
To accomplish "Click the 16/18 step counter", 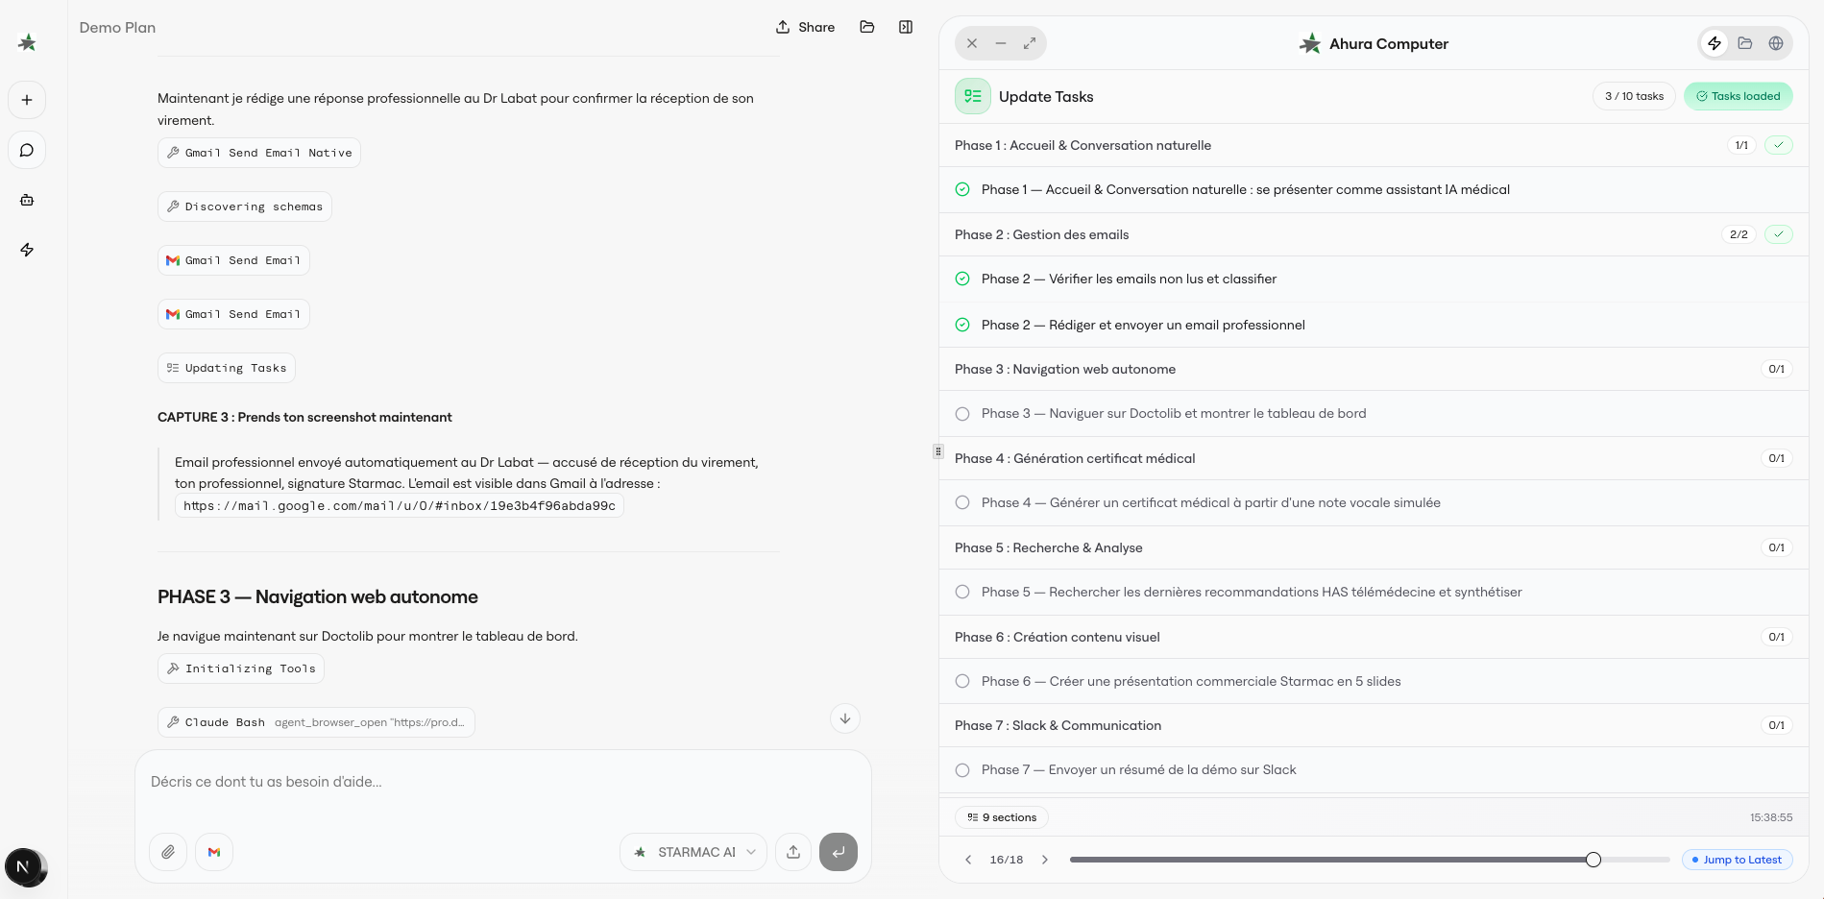I will [x=1007, y=860].
